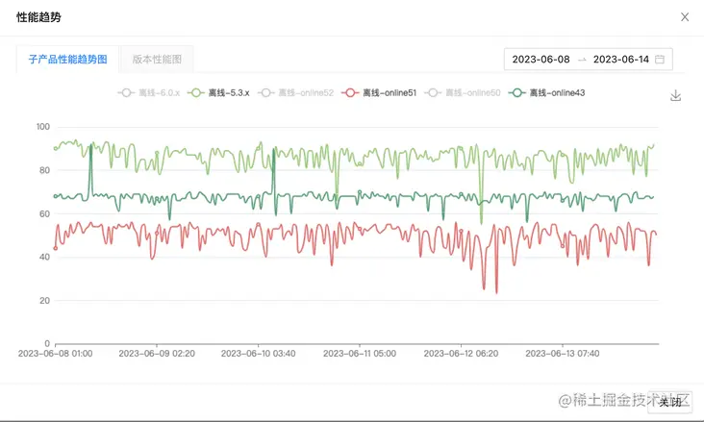Image resolution: width=704 pixels, height=422 pixels.
Task: Download the chart image
Action: (675, 95)
